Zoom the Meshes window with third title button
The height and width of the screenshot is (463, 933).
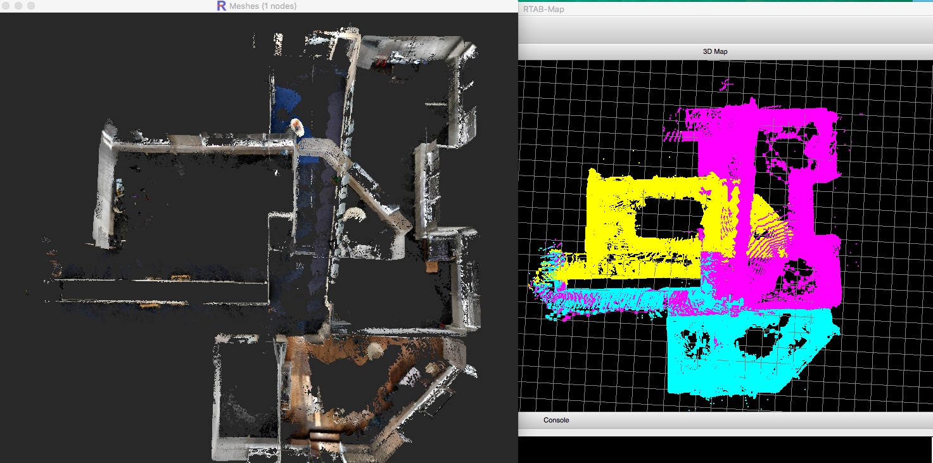point(30,6)
